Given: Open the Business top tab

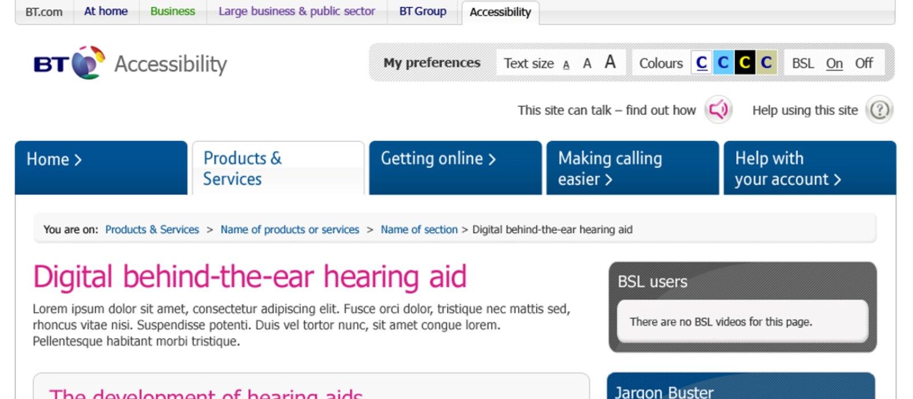Looking at the screenshot, I should coord(172,11).
